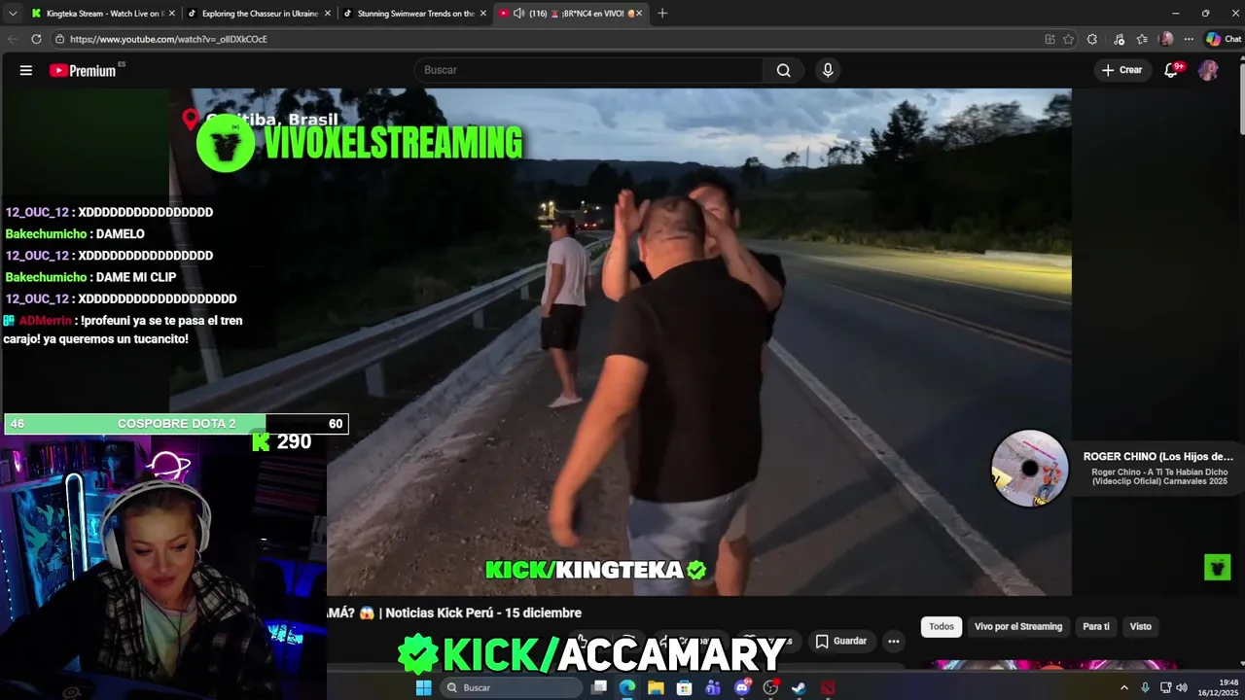Switch to Exploring the Chasseur in Ukraine tab
This screenshot has height=700, width=1245.
[x=258, y=14]
